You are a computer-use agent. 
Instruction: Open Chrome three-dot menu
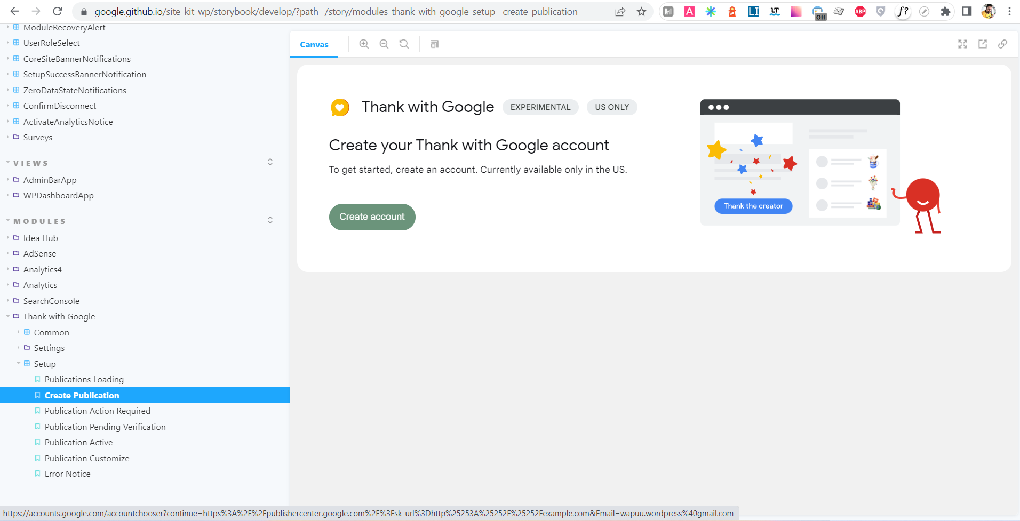point(1009,12)
